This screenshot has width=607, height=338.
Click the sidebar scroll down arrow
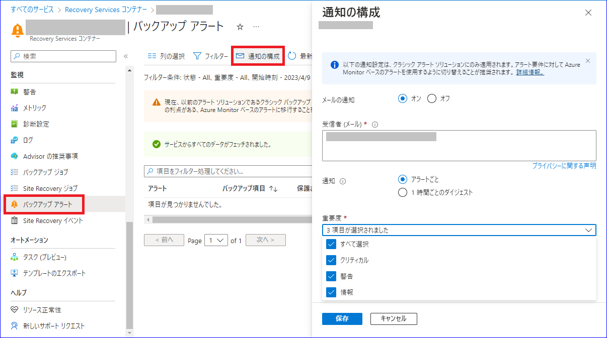coord(129,333)
